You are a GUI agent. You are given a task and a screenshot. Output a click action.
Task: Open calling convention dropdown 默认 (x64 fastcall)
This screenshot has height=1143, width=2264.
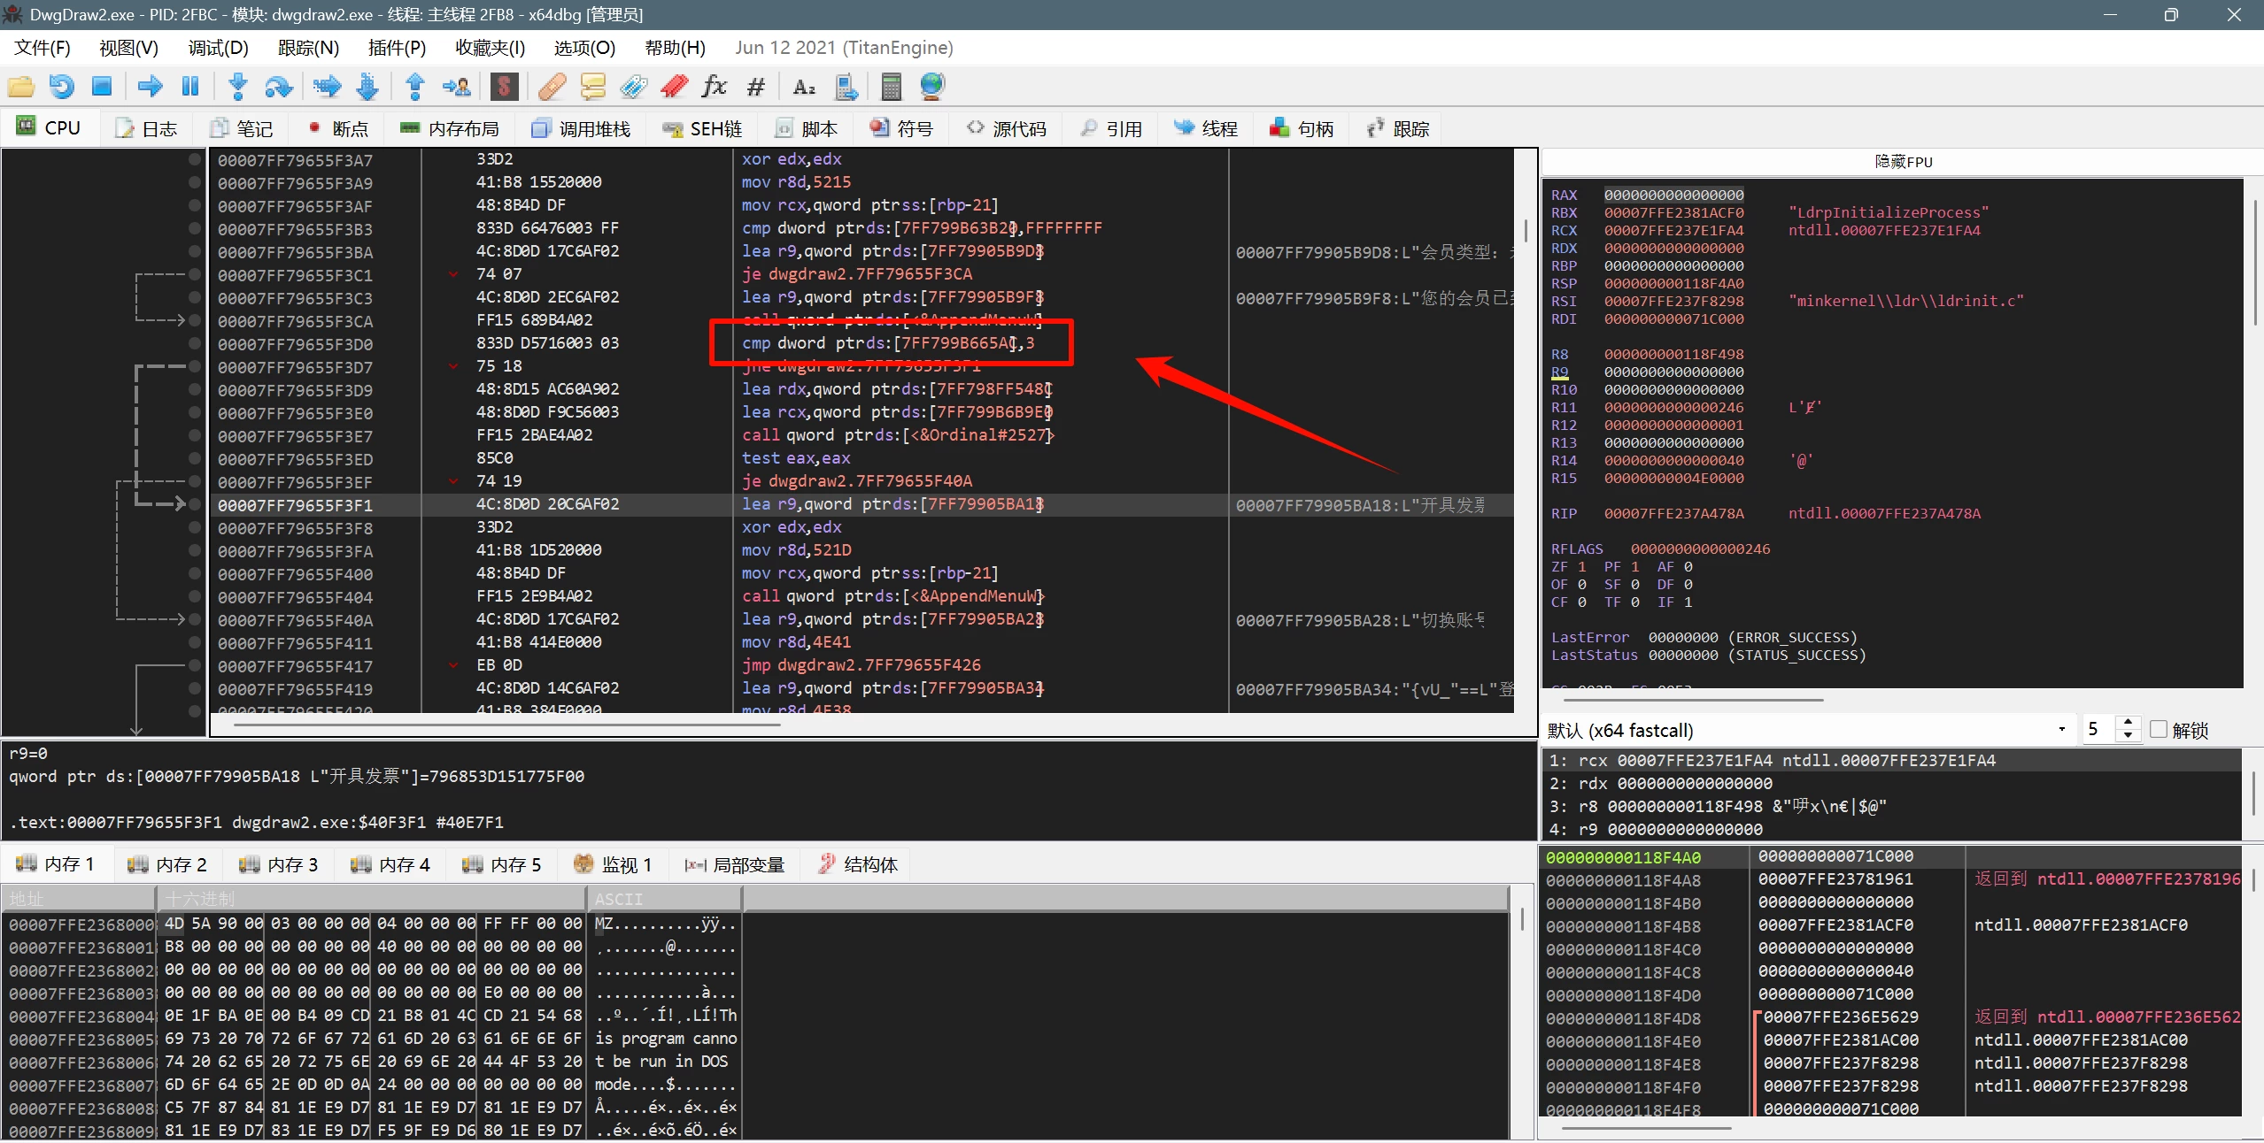1806,730
